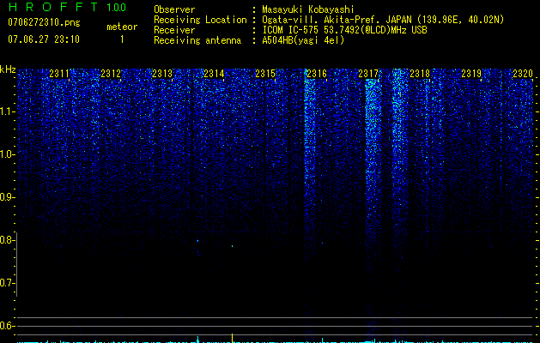540x343 pixels.
Task: Click the 'meteor' count label
Action: click(122, 27)
